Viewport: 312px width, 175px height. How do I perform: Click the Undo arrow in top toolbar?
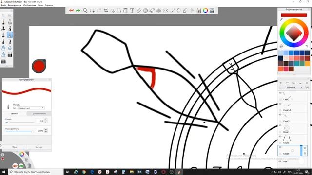click(72, 10)
